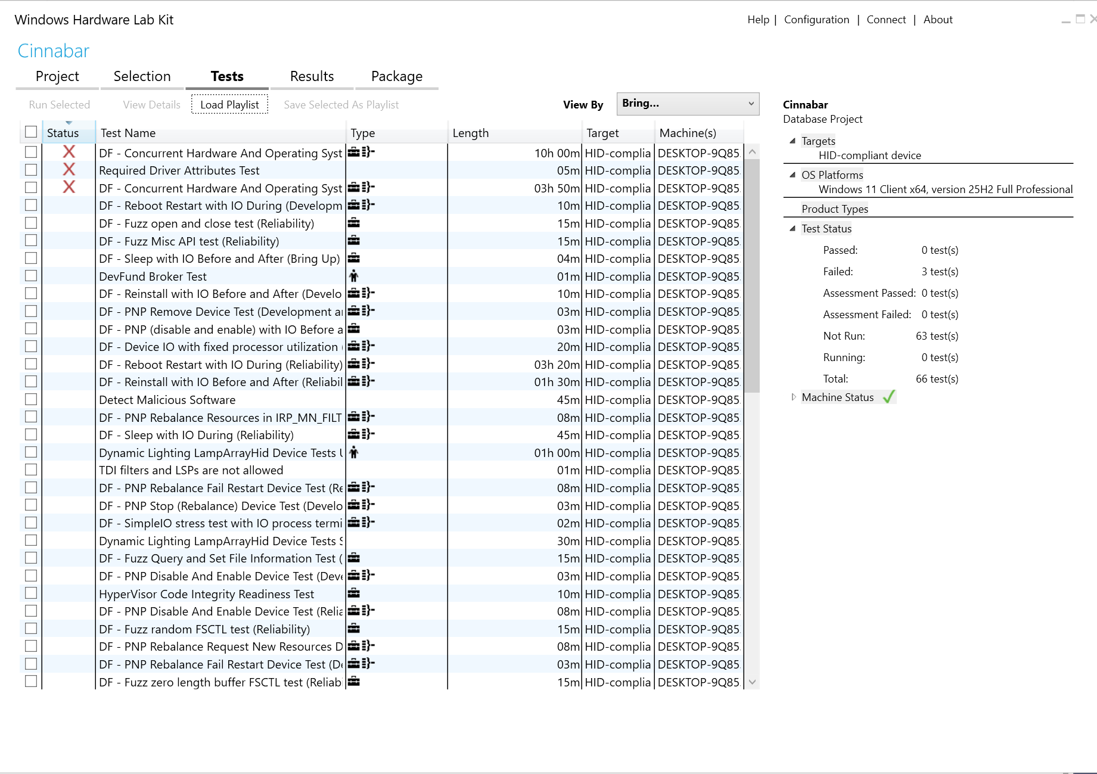The image size is (1097, 774).
Task: Sort tests by the Machine(s) column header
Action: [699, 133]
